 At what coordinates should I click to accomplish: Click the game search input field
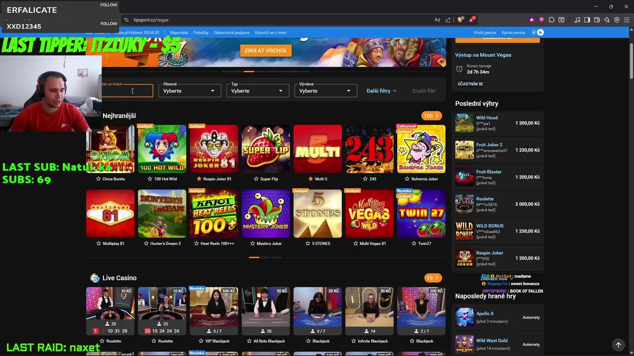click(x=127, y=91)
